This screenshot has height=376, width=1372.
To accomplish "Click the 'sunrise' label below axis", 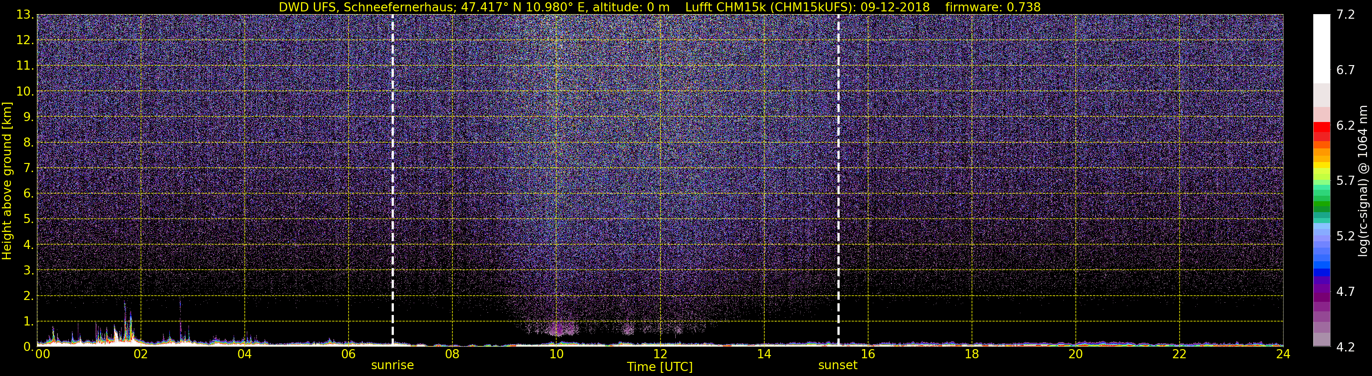I will tap(393, 366).
